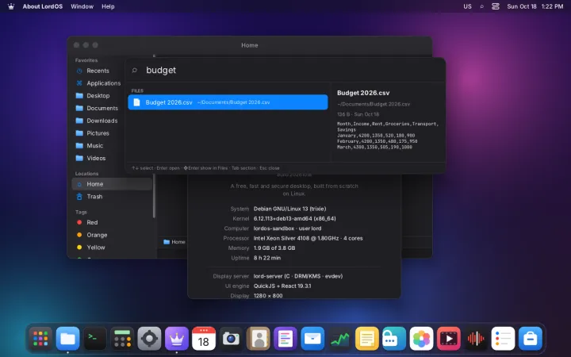Launch the Camera app from dock
The image size is (571, 357).
(x=231, y=339)
